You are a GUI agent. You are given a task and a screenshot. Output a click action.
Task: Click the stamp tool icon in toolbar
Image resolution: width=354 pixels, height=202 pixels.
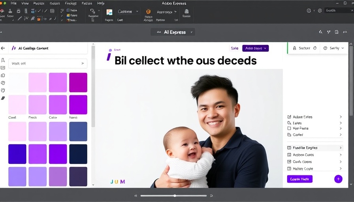tap(10, 11)
